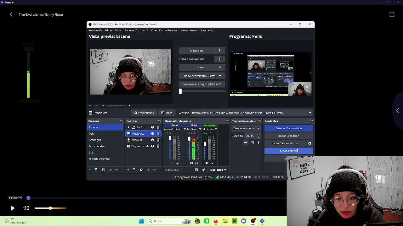Toggle the lock on the Musiquita source

point(158,134)
